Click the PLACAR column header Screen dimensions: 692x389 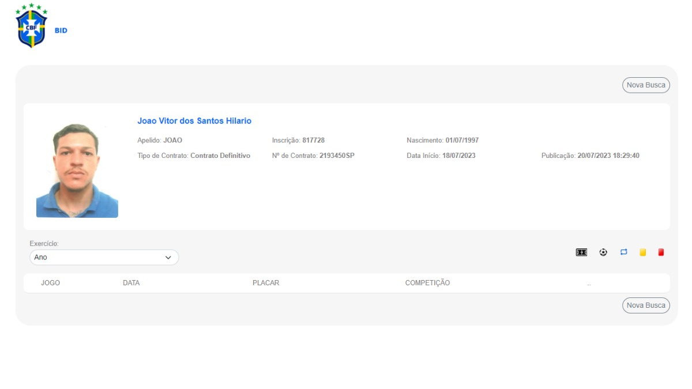pos(266,283)
